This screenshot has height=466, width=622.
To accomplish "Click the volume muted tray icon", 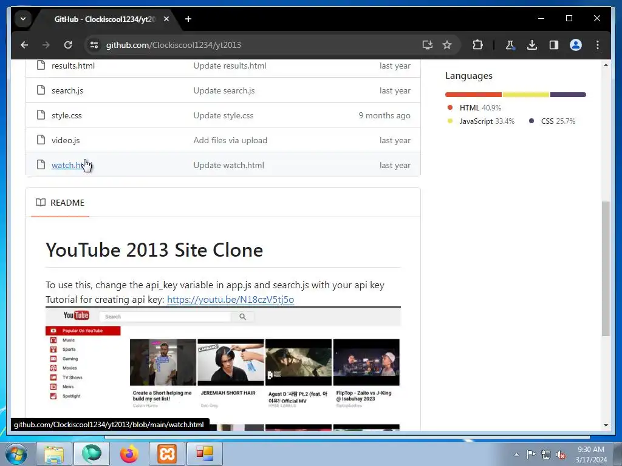I will coord(561,454).
